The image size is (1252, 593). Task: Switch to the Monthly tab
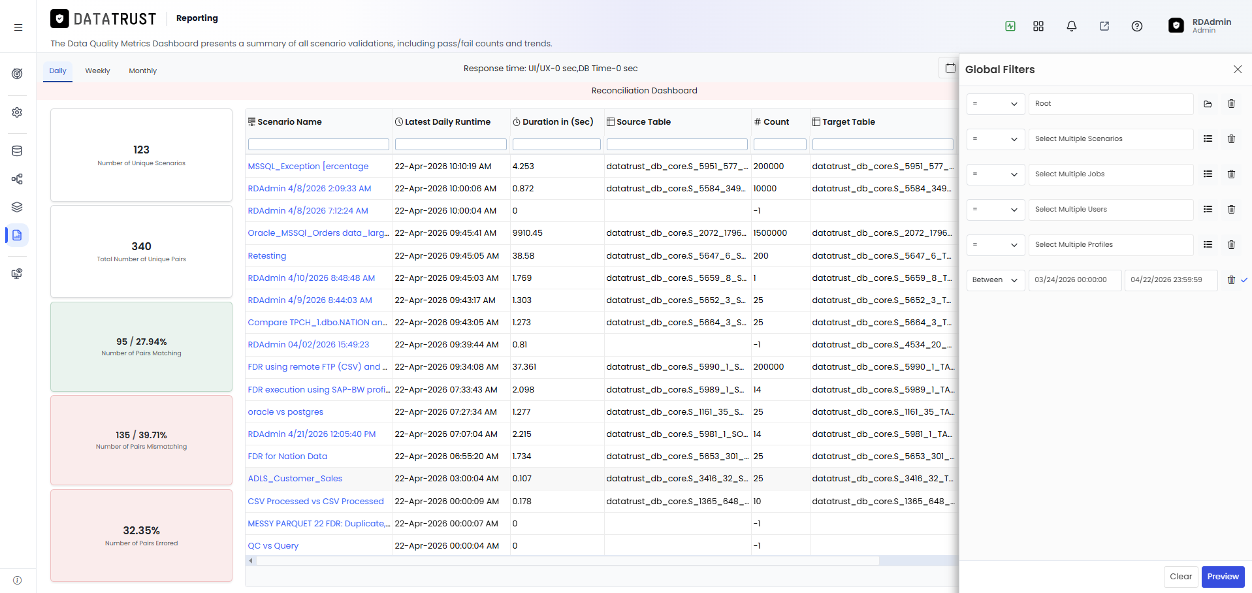(142, 71)
